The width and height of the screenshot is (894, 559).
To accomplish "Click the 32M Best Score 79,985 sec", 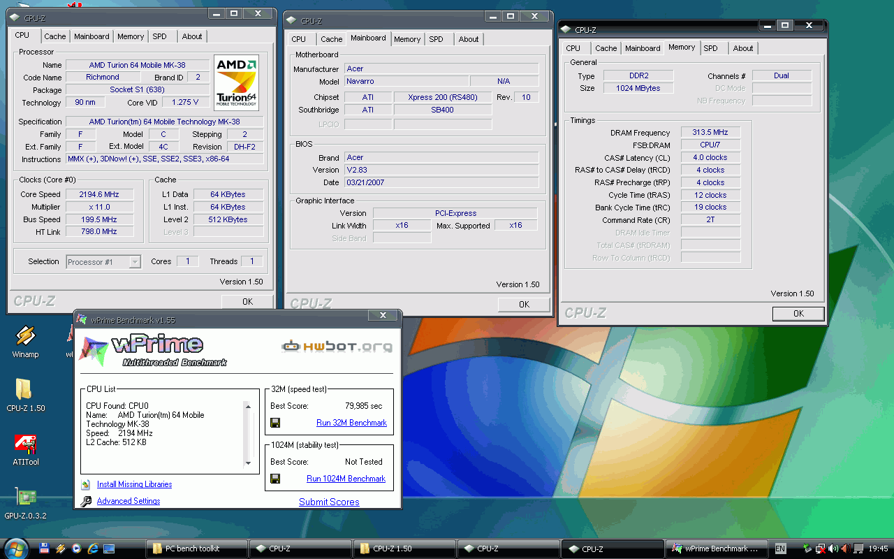I will [364, 406].
